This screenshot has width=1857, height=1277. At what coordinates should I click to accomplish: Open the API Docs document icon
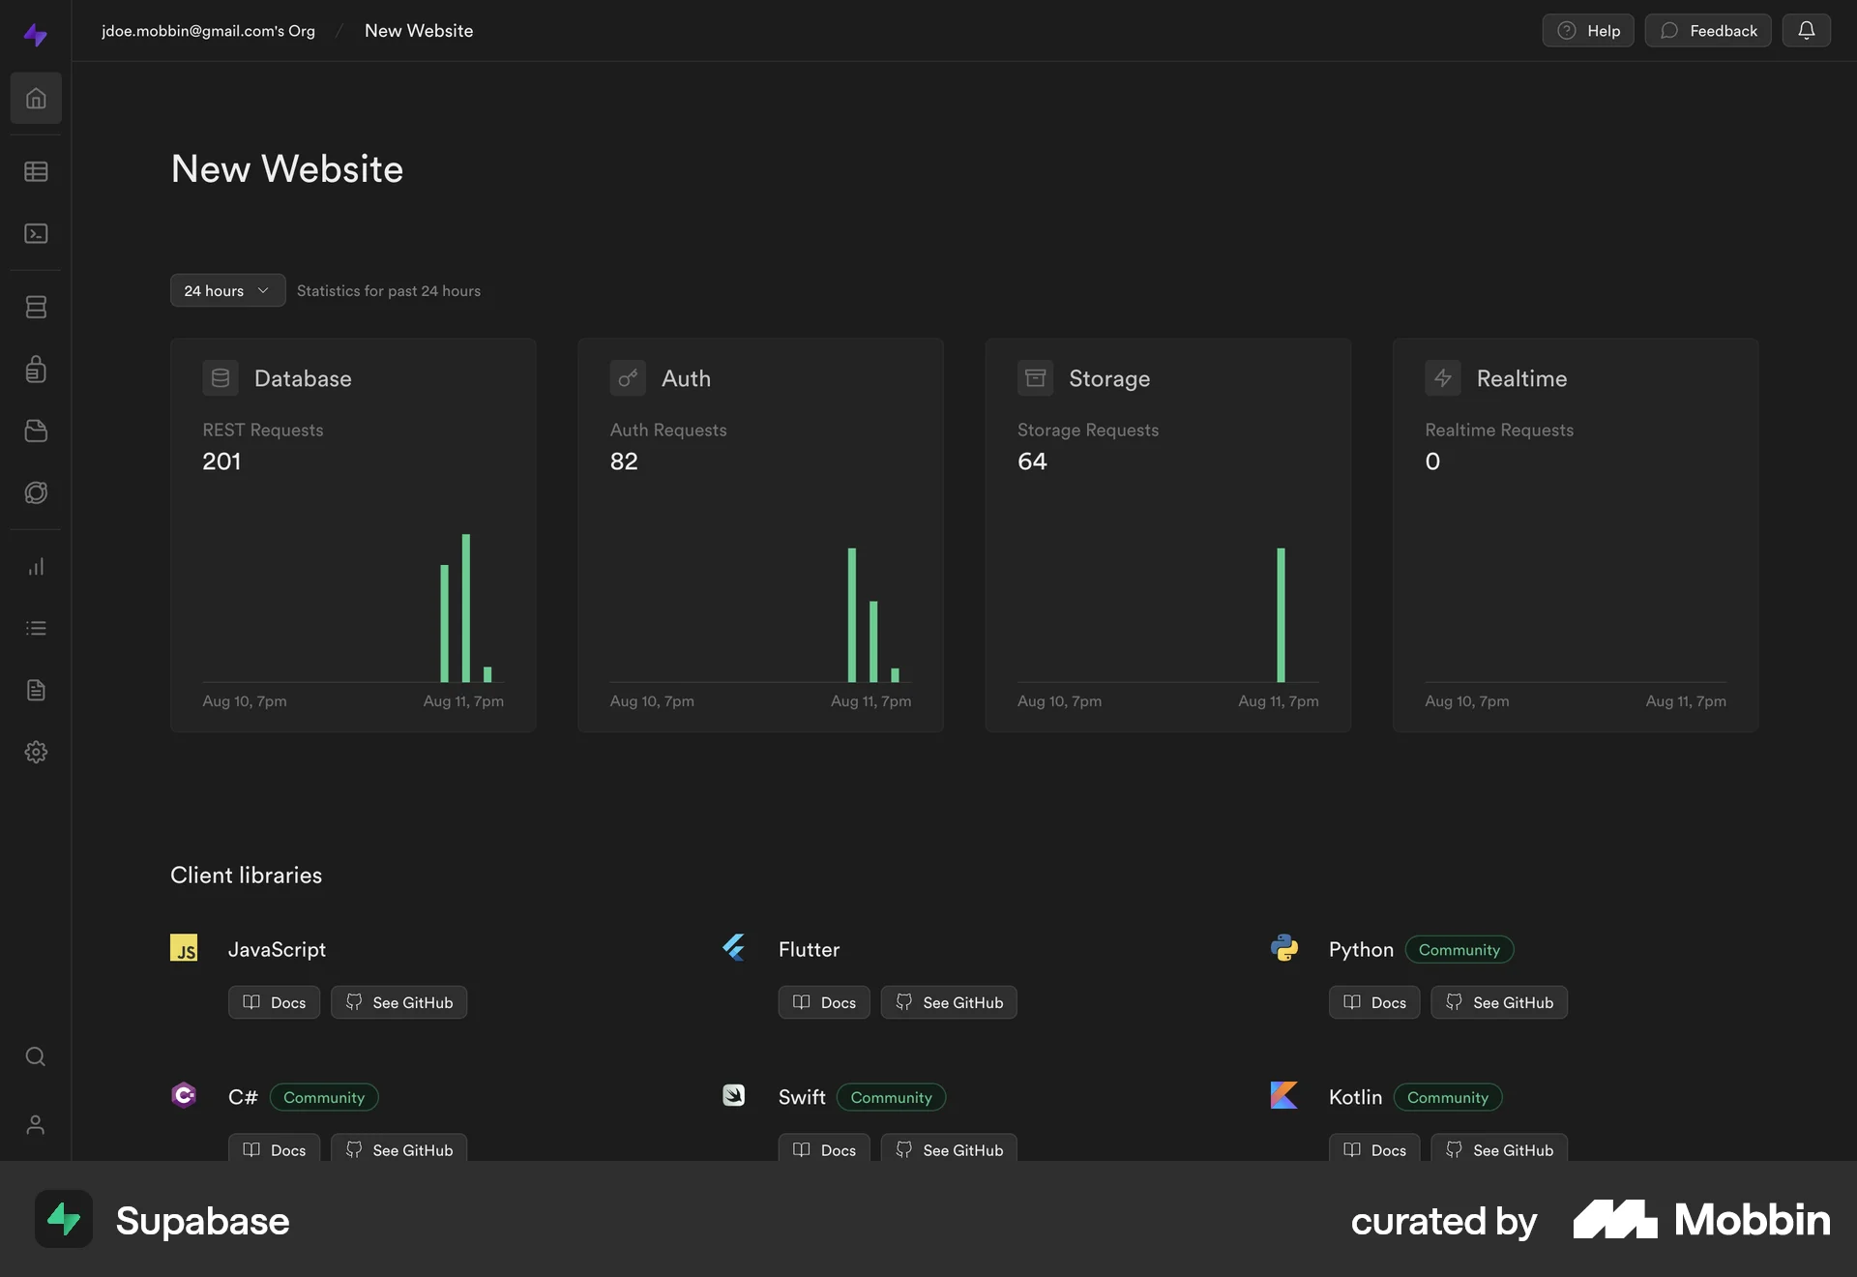coord(36,690)
